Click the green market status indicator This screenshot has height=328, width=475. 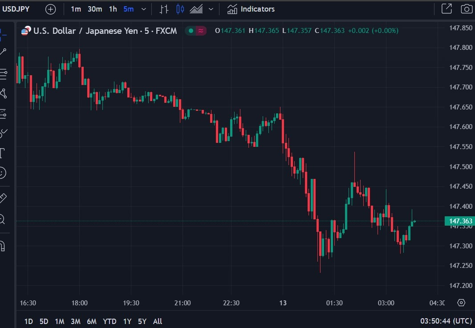click(x=191, y=31)
